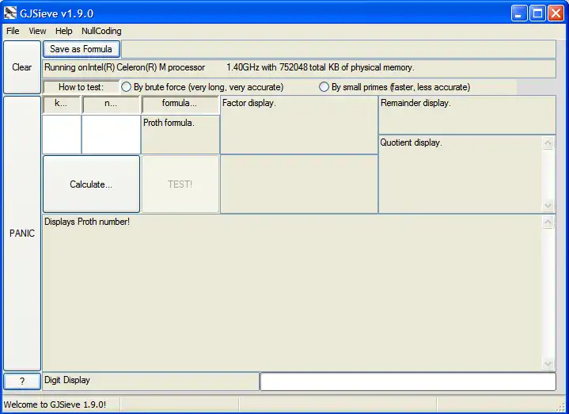Click the k value input box
The image size is (569, 414).
tap(62, 135)
